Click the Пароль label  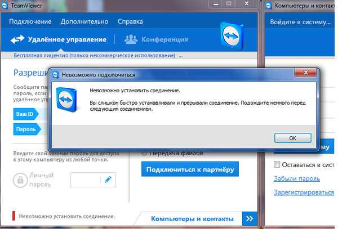pos(26,129)
